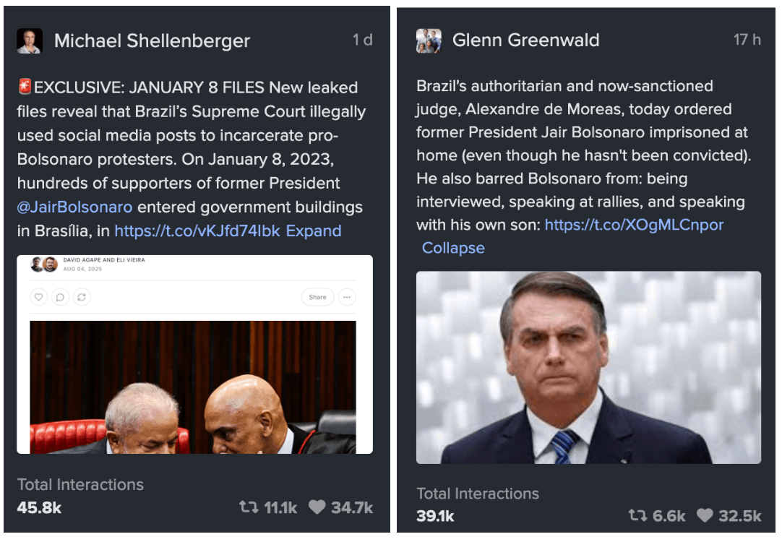
Task: Click the comment bubble icon in article
Action: pyautogui.click(x=60, y=297)
